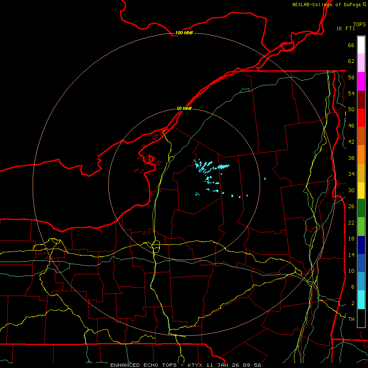
Task: Click the navy blue swatch near 18
Action: click(361, 245)
